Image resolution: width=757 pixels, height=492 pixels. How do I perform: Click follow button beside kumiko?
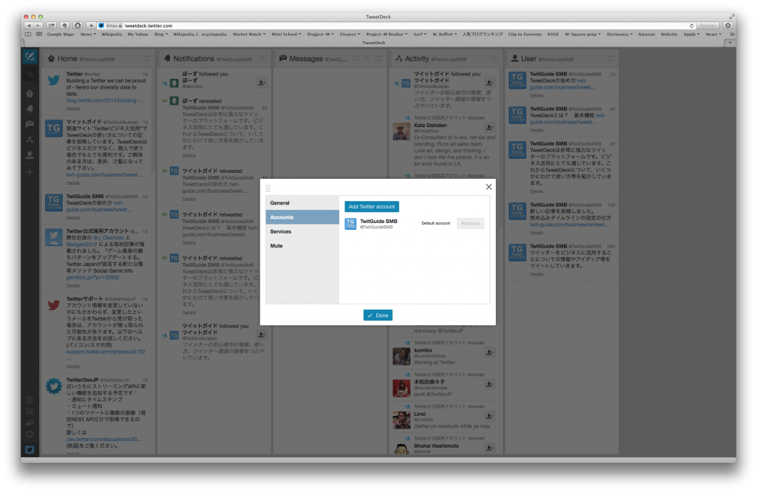coord(489,353)
